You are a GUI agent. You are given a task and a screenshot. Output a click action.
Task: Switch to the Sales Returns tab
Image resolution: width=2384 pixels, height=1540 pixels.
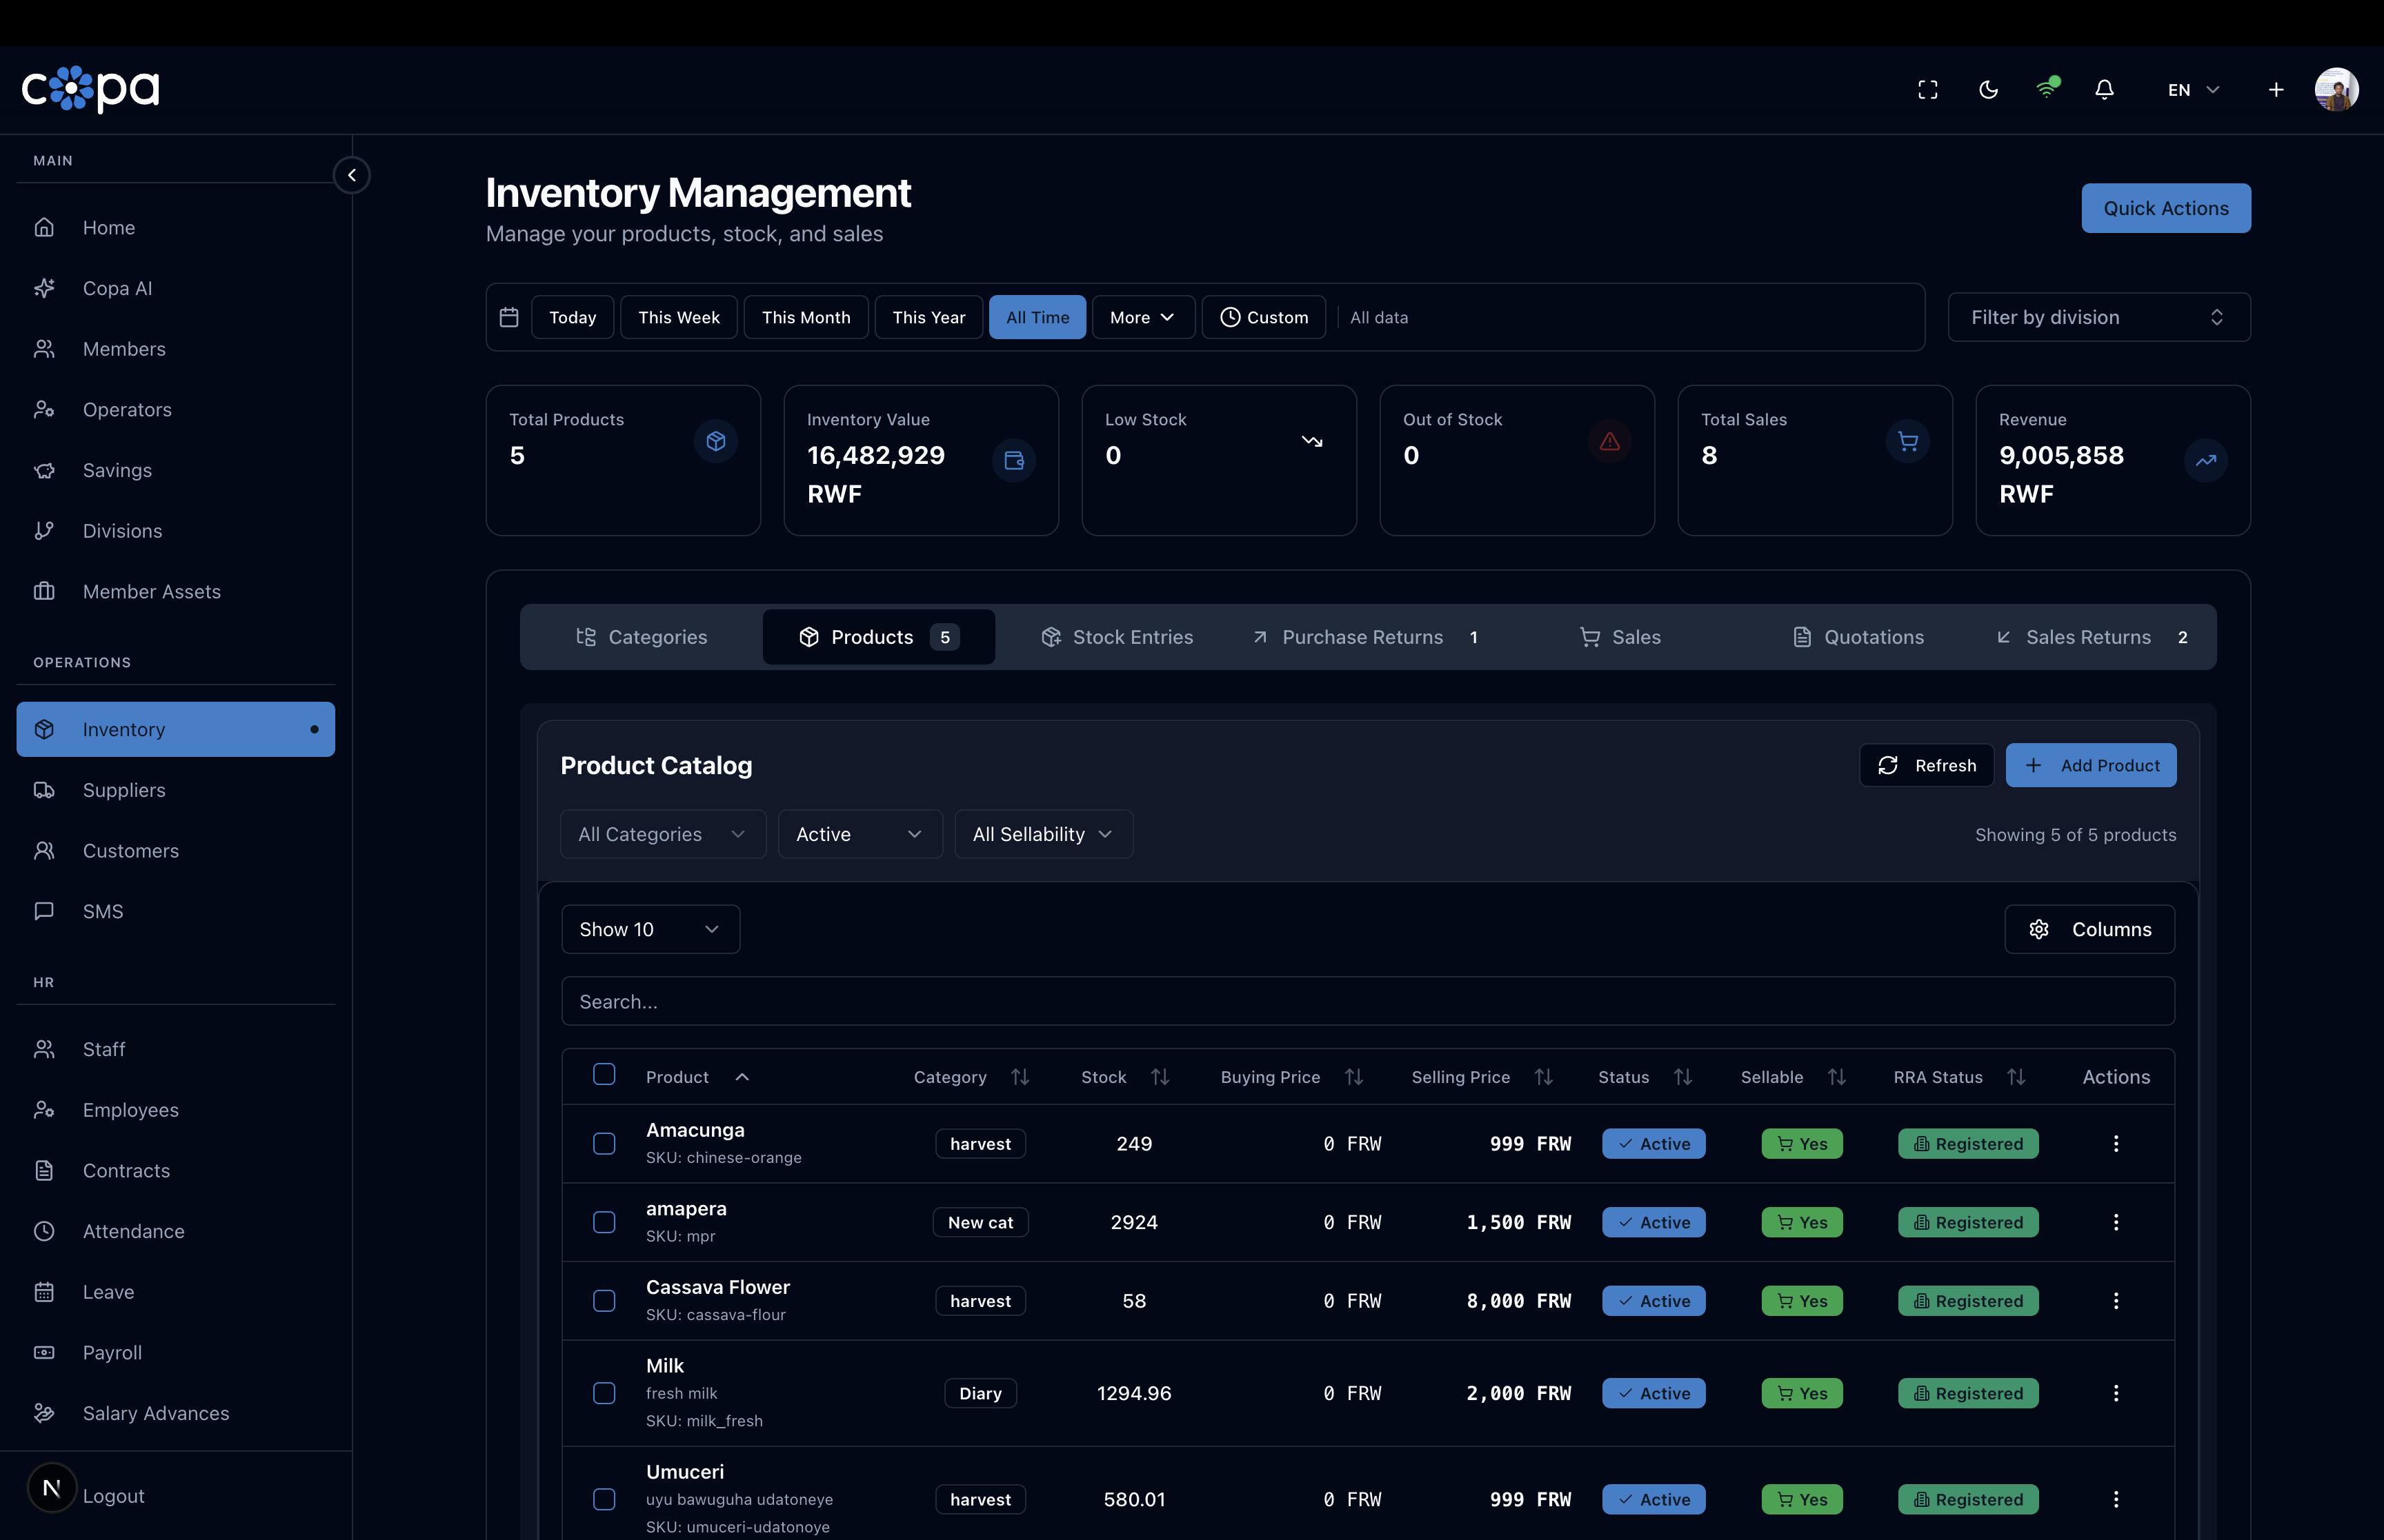tap(2094, 637)
